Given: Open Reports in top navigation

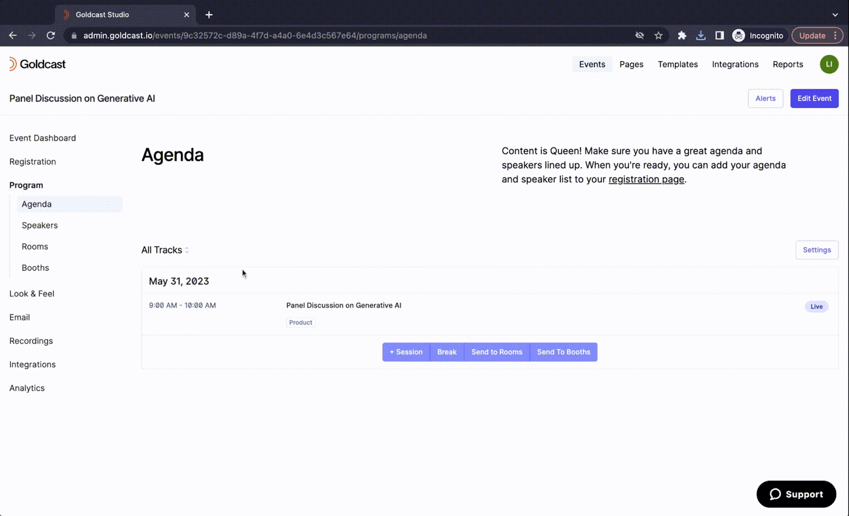Looking at the screenshot, I should point(787,64).
